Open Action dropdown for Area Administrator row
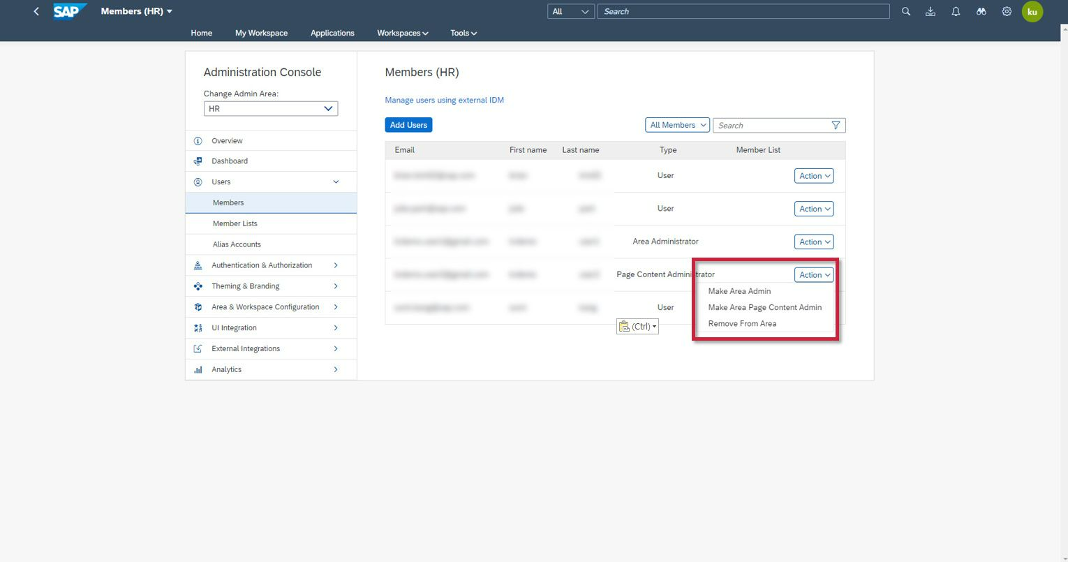1068x562 pixels. (x=814, y=242)
